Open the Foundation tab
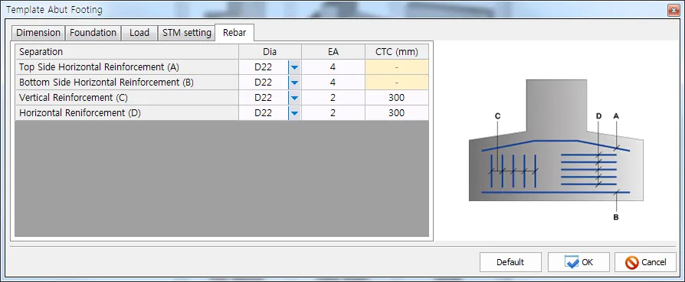The width and height of the screenshot is (685, 282). coord(93,33)
